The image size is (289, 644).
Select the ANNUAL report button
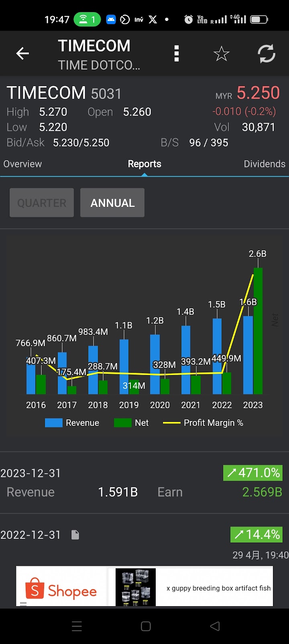(x=112, y=203)
